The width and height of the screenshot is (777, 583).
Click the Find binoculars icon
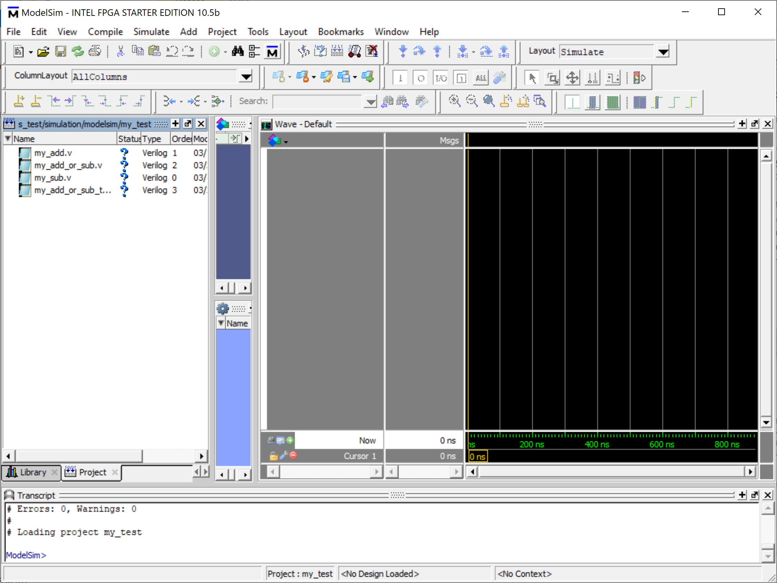pyautogui.click(x=237, y=52)
